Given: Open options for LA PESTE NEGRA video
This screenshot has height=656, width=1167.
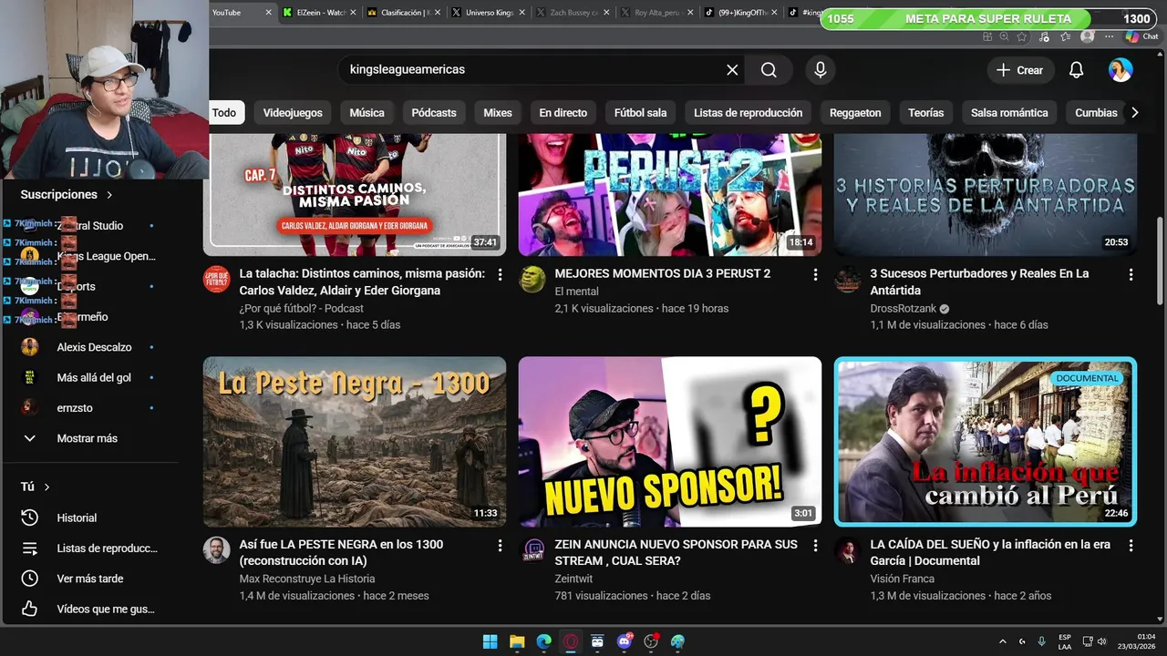Looking at the screenshot, I should 500,546.
